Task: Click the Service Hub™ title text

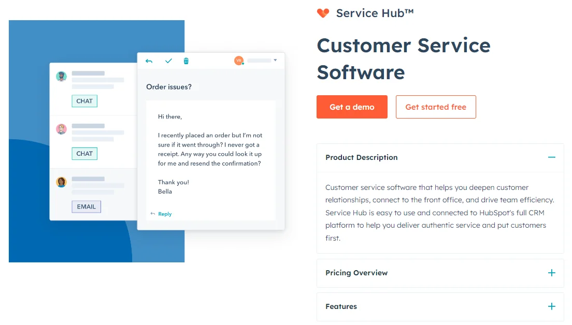Action: click(375, 13)
